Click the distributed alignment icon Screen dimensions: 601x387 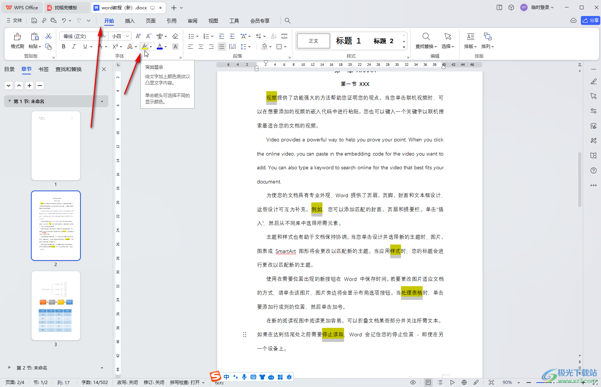click(232, 47)
